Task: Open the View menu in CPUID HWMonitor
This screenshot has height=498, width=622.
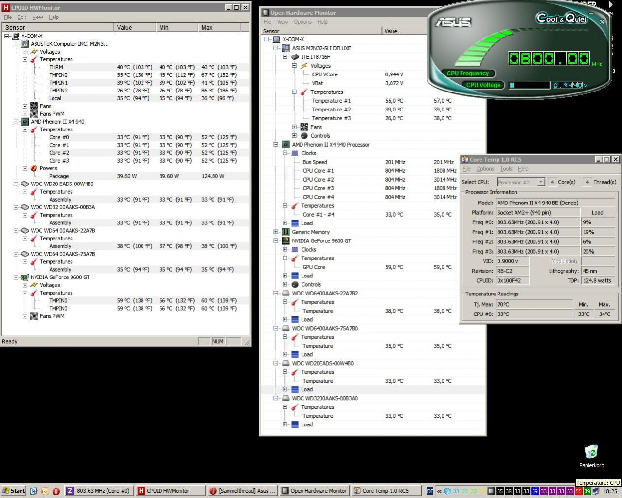Action: [37, 17]
